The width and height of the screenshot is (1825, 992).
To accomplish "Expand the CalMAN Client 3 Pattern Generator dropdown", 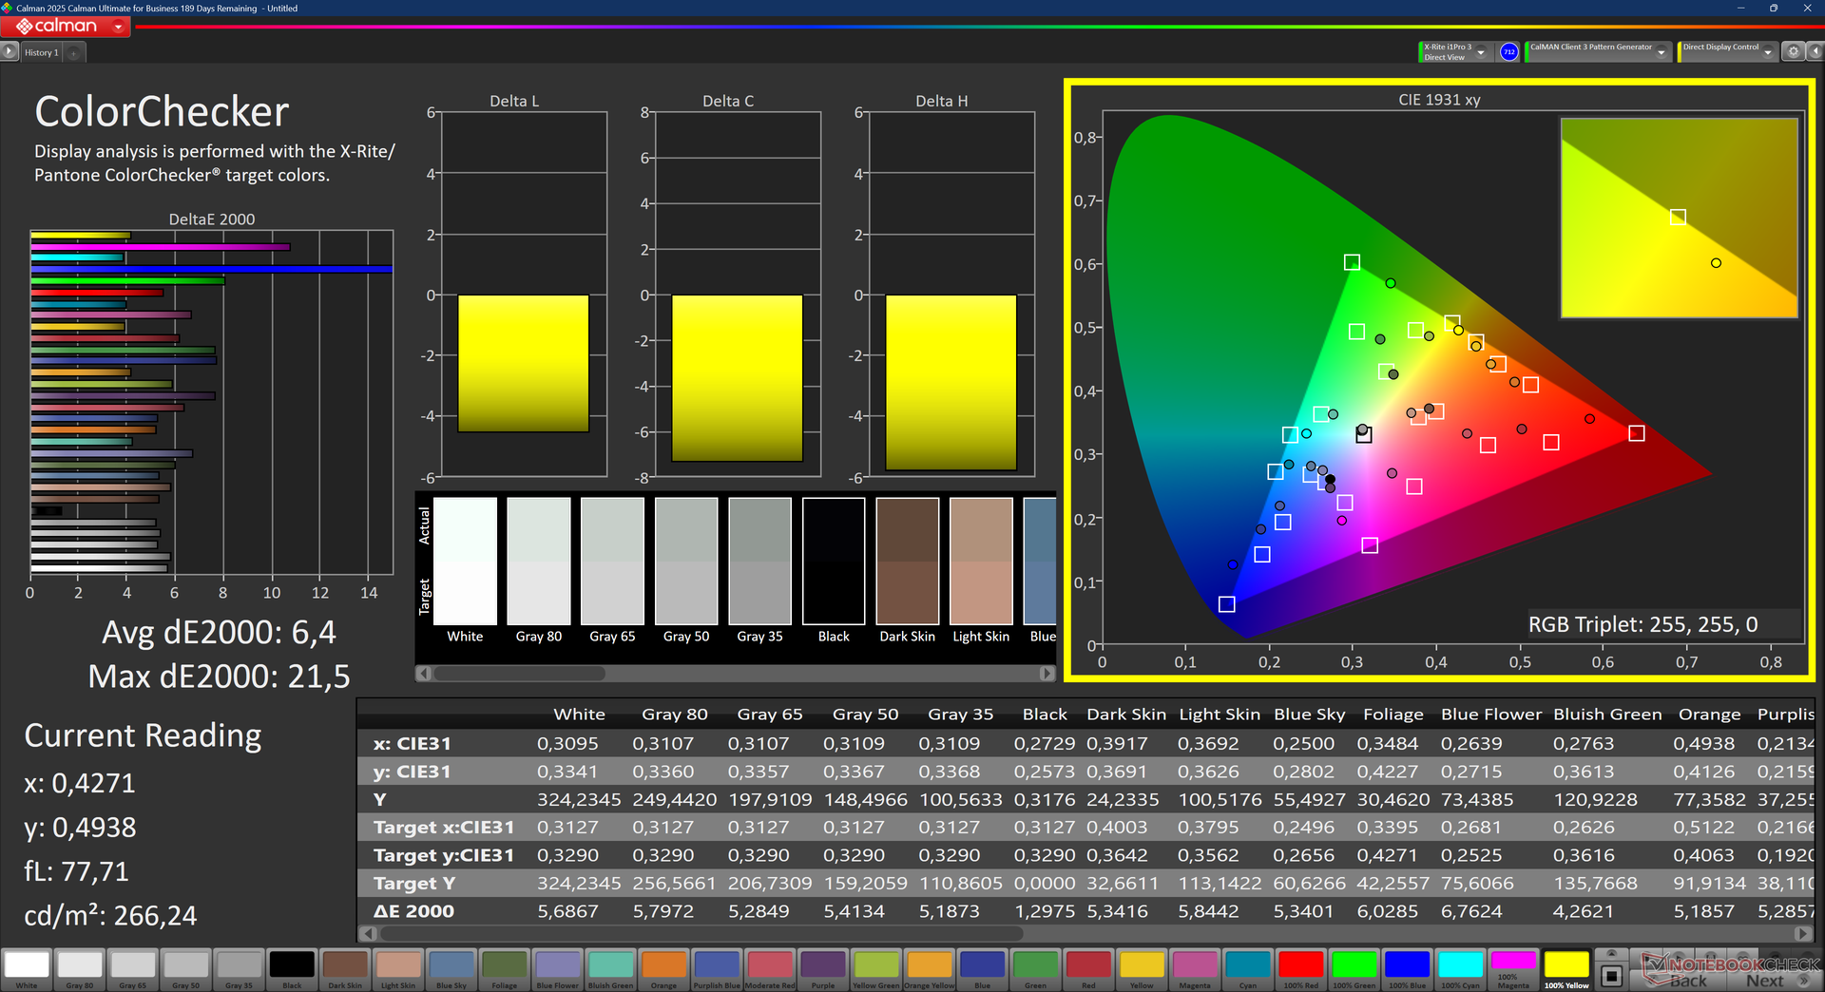I will [1662, 52].
